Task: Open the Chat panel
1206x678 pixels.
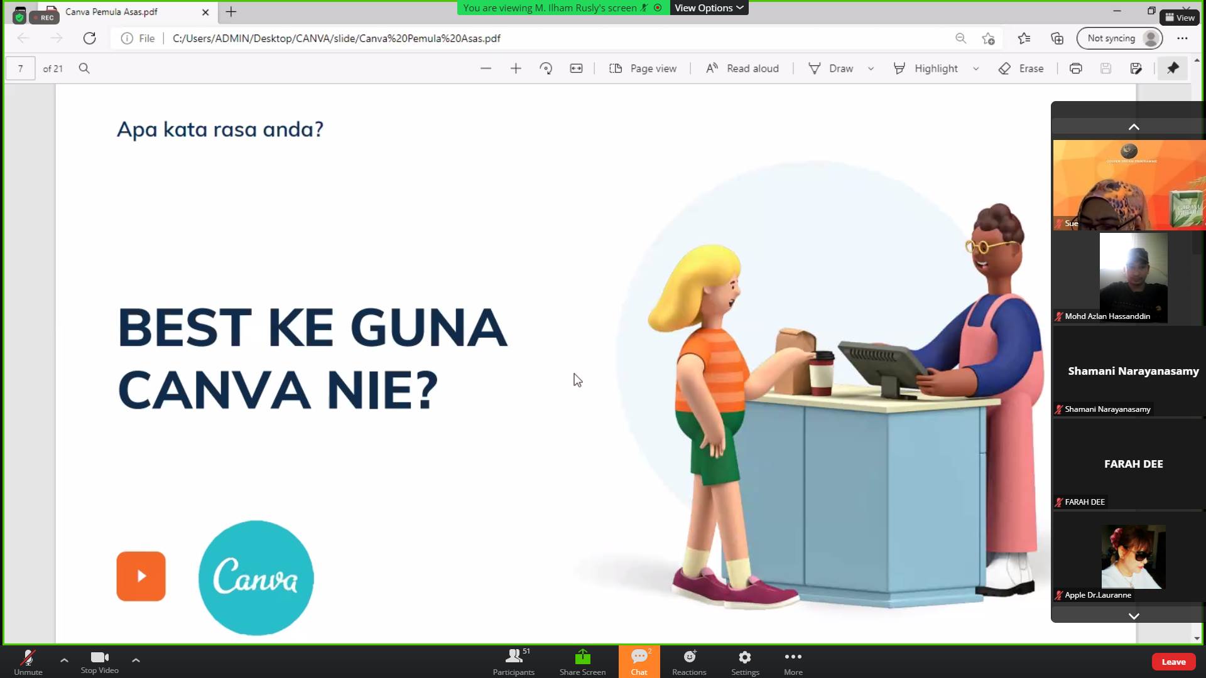Action: tap(639, 662)
